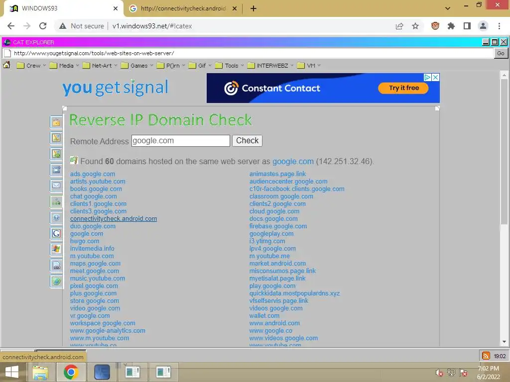Switch to the WINDOWS93 tab

(x=63, y=8)
